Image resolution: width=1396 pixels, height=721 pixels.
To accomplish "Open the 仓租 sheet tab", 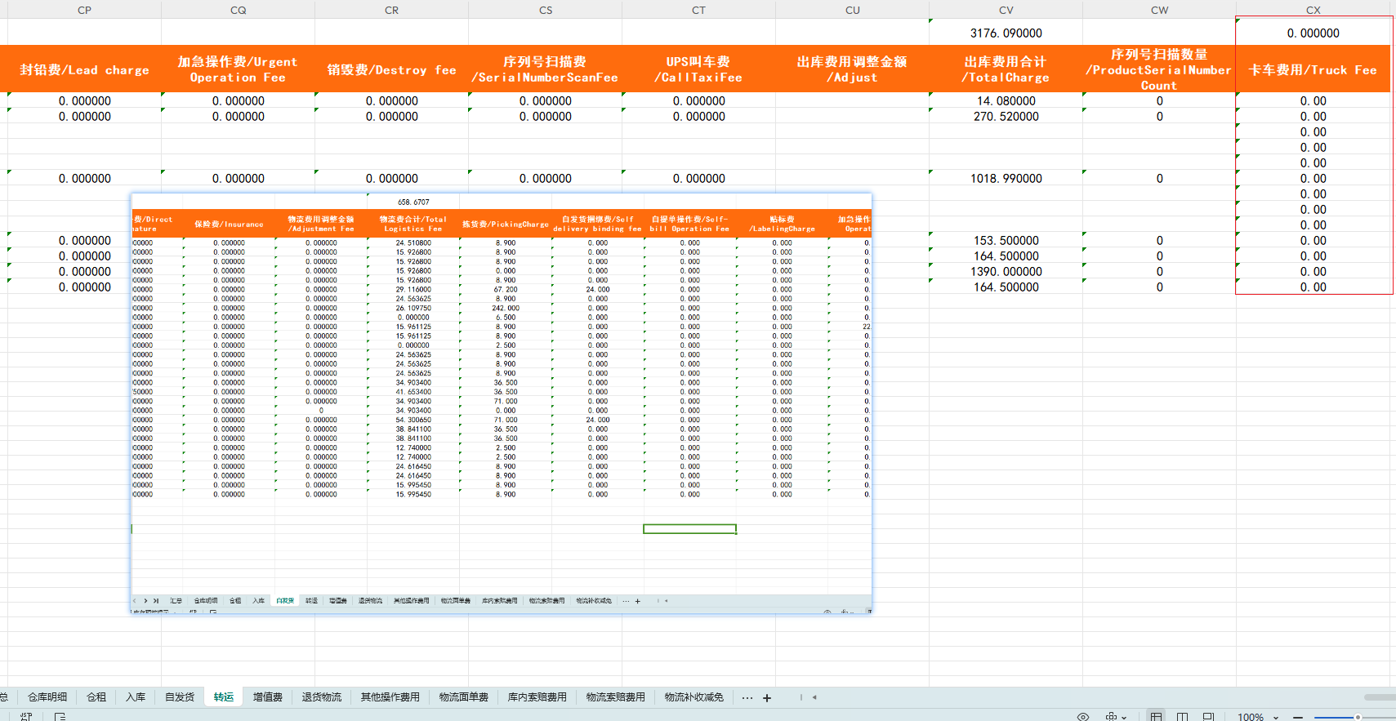I will 96,697.
